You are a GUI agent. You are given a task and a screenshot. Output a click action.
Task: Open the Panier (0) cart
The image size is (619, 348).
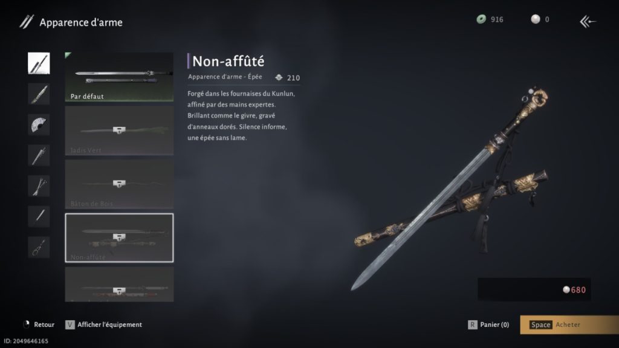[x=488, y=324]
